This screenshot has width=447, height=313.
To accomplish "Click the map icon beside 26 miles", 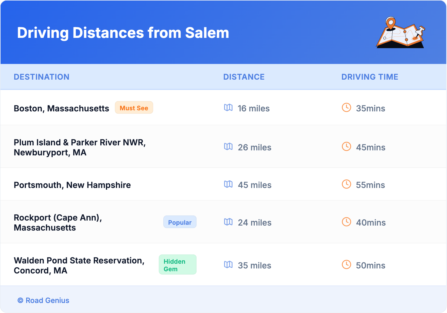I will click(228, 147).
